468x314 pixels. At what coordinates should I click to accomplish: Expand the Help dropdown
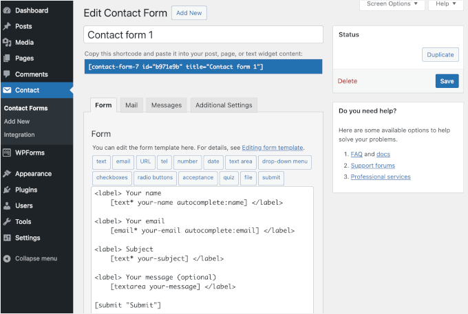[445, 4]
